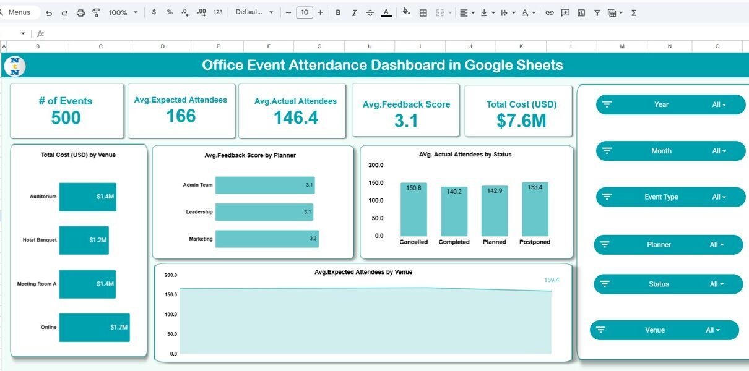Insert a chart from the toolbar
Viewport: 749px width, 371px height.
pos(581,12)
